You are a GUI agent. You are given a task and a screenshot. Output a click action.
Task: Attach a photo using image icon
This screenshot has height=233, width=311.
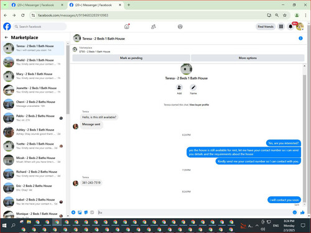click(x=80, y=212)
